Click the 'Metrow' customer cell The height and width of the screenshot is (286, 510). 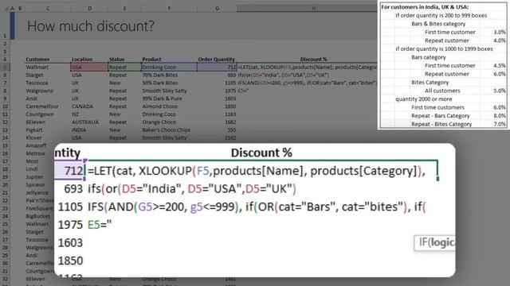[x=35, y=153]
